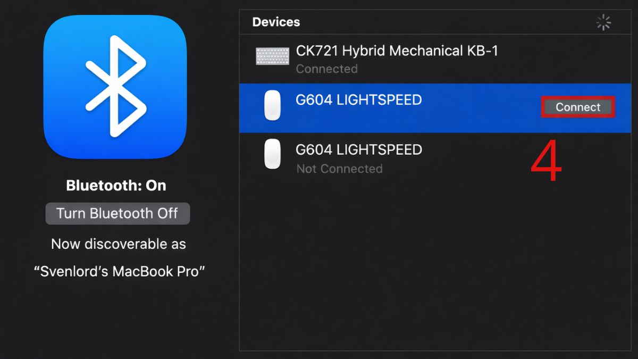Click the mouse icon beside selected G604 LIGHTSPEED
This screenshot has height=359, width=638.
click(272, 105)
